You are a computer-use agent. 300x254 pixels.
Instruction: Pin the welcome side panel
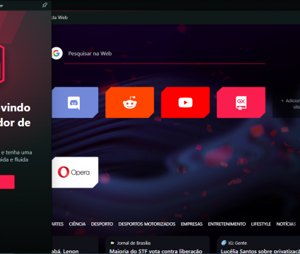pos(44,5)
